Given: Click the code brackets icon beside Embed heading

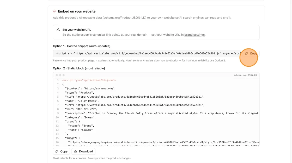Looking at the screenshot, I should click(54, 11).
